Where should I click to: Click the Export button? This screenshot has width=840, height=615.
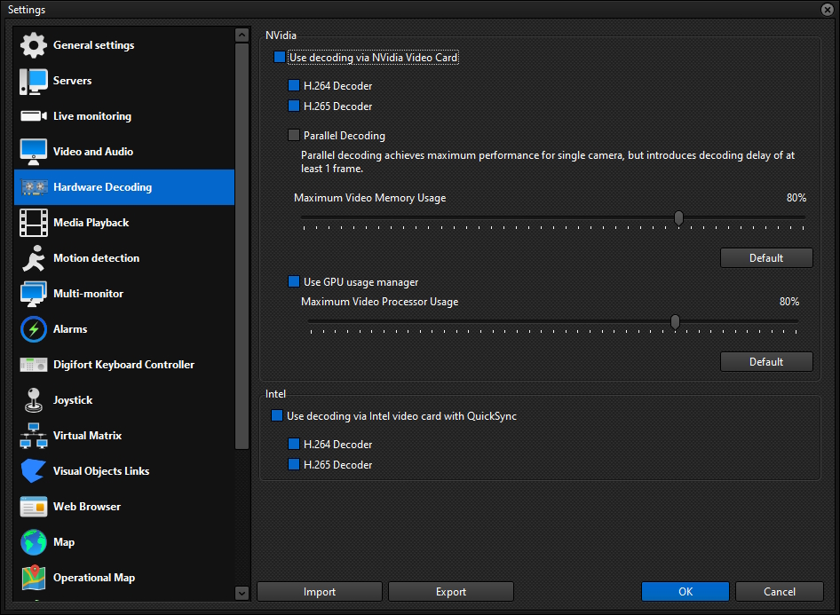tap(451, 591)
